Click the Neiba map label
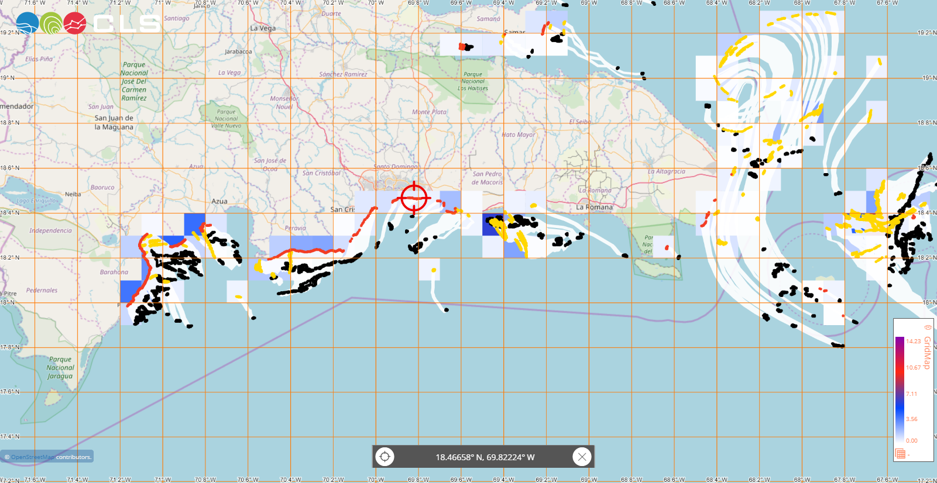 coord(73,194)
